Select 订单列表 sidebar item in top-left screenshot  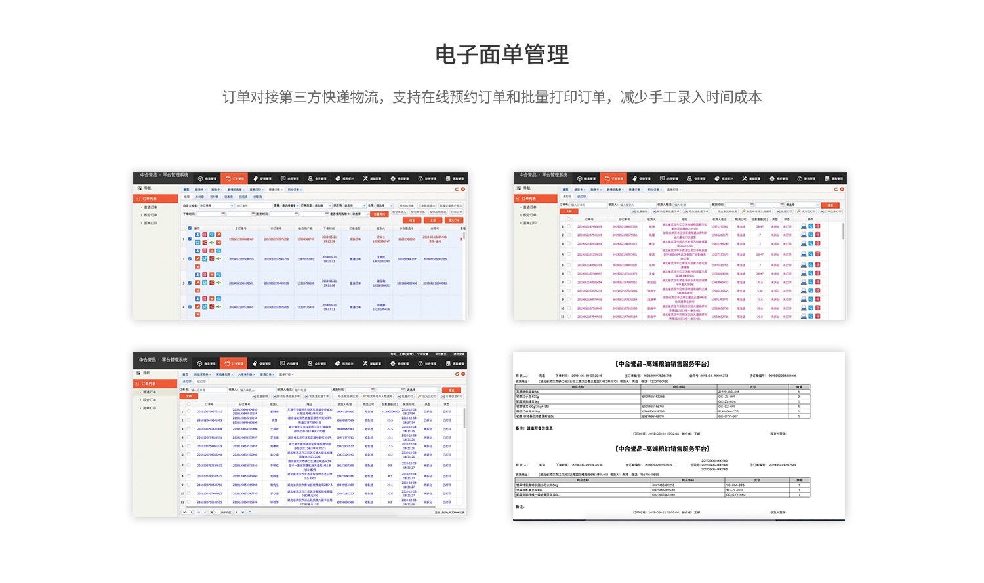point(155,199)
